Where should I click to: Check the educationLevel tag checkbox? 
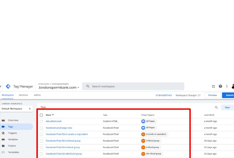pos(41,122)
